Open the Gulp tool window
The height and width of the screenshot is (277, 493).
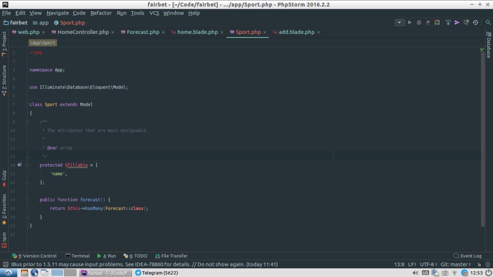point(4,178)
